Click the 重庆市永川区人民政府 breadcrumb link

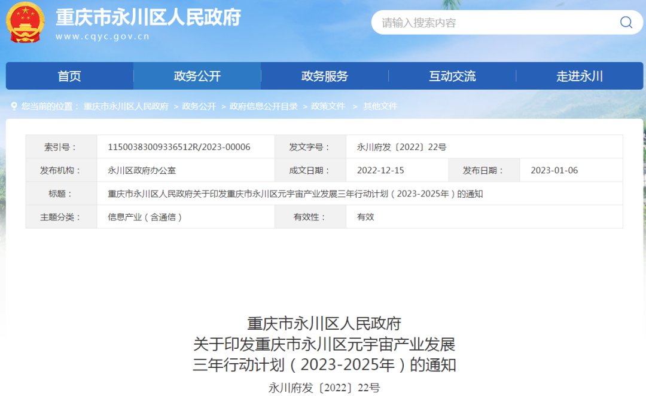(x=126, y=106)
